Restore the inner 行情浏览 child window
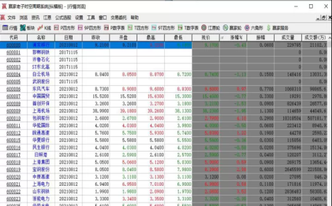The image size is (332, 206). tap(324, 18)
